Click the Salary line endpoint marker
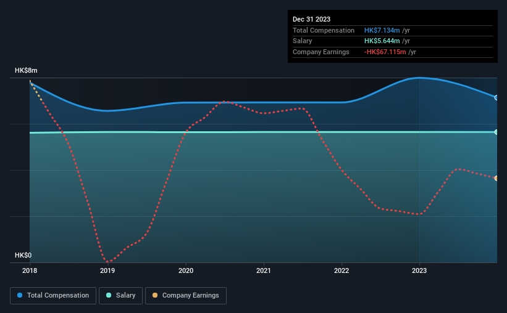The height and width of the screenshot is (313, 507). pos(497,132)
